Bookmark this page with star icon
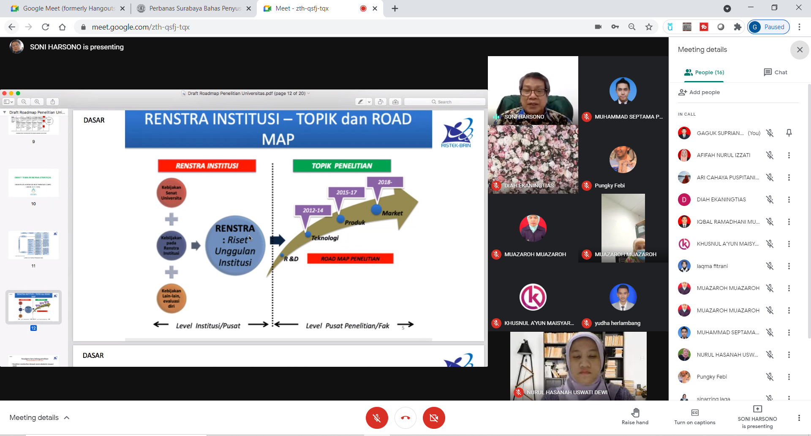The height and width of the screenshot is (436, 811). (x=649, y=27)
